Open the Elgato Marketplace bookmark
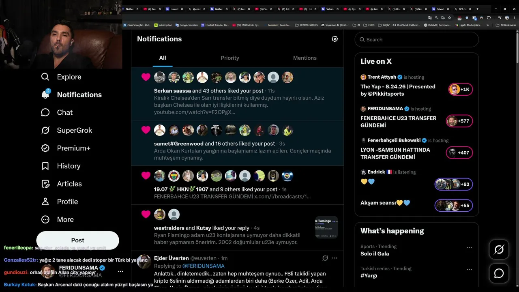The width and height of the screenshot is (519, 292). pos(468,25)
